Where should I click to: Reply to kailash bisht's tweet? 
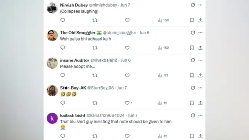pyautogui.click(x=63, y=136)
